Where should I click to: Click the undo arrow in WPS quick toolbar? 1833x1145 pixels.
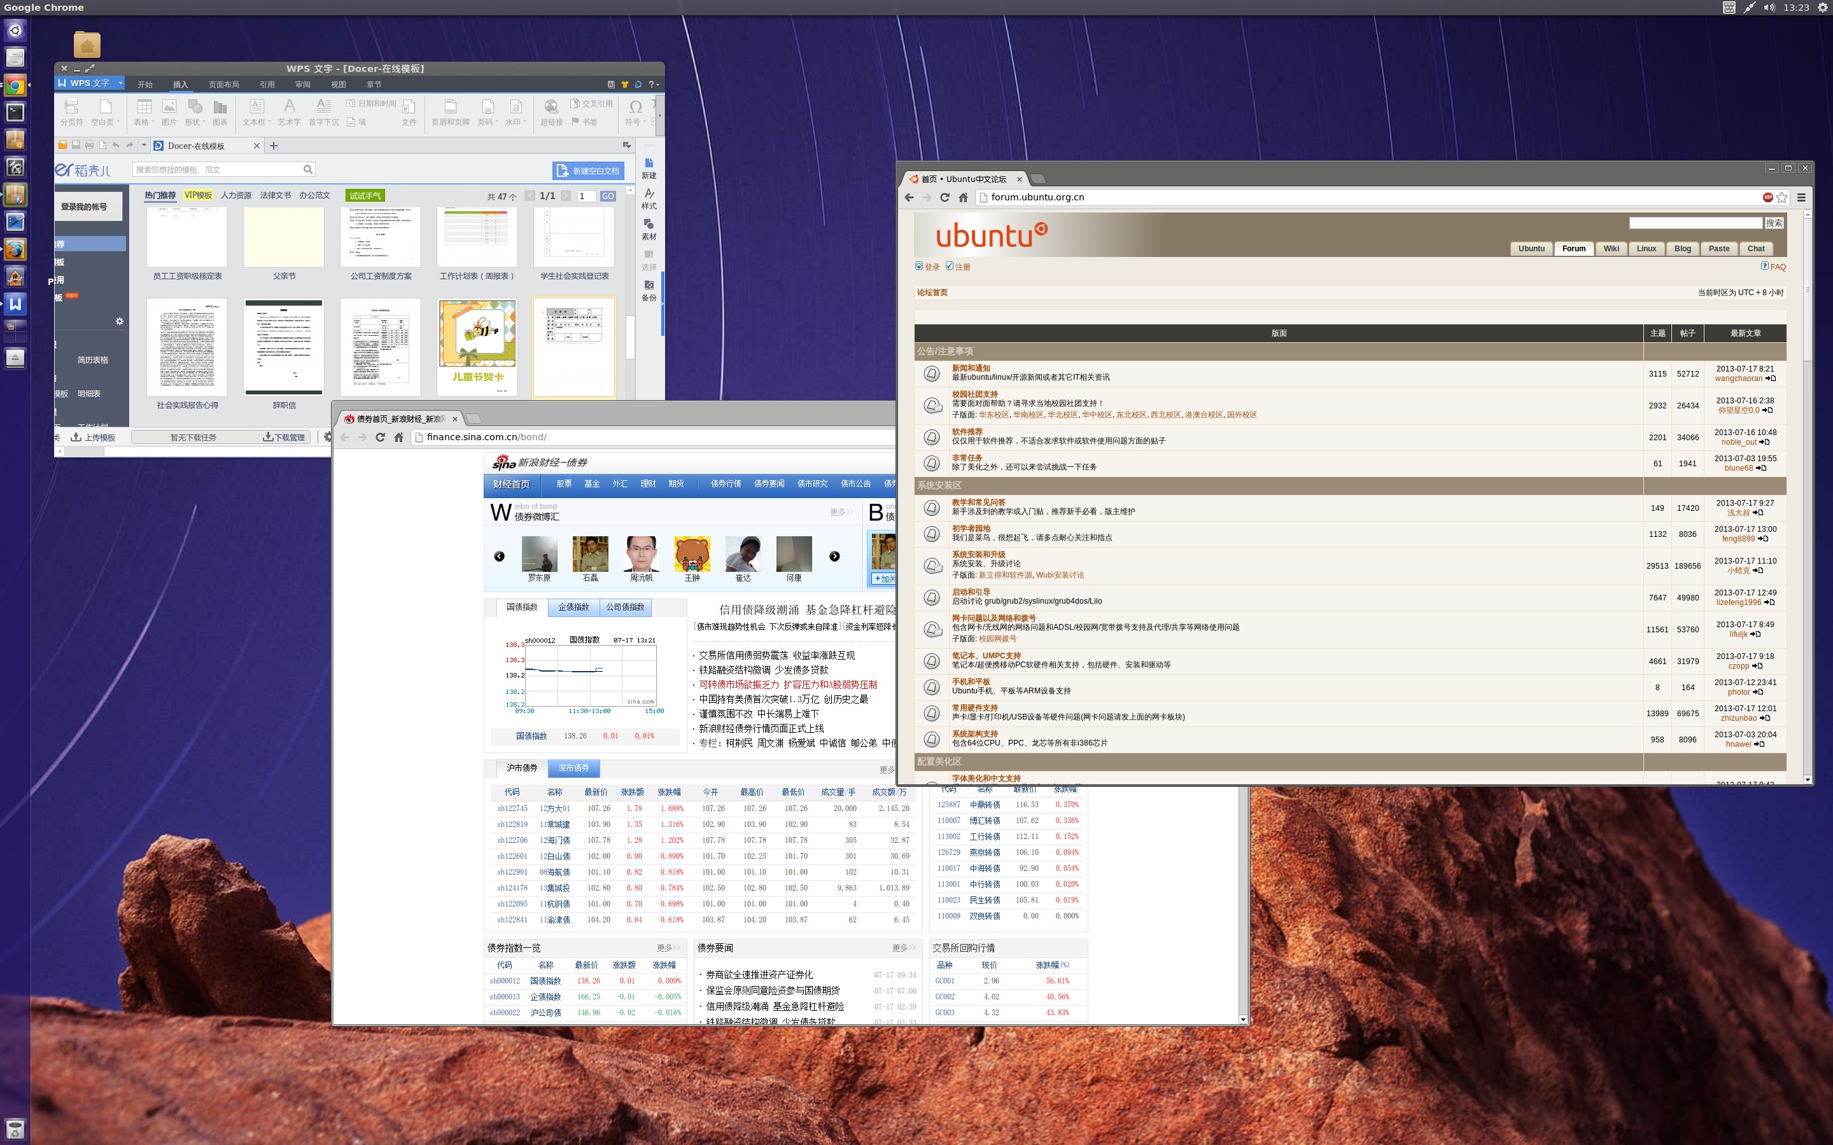(116, 144)
